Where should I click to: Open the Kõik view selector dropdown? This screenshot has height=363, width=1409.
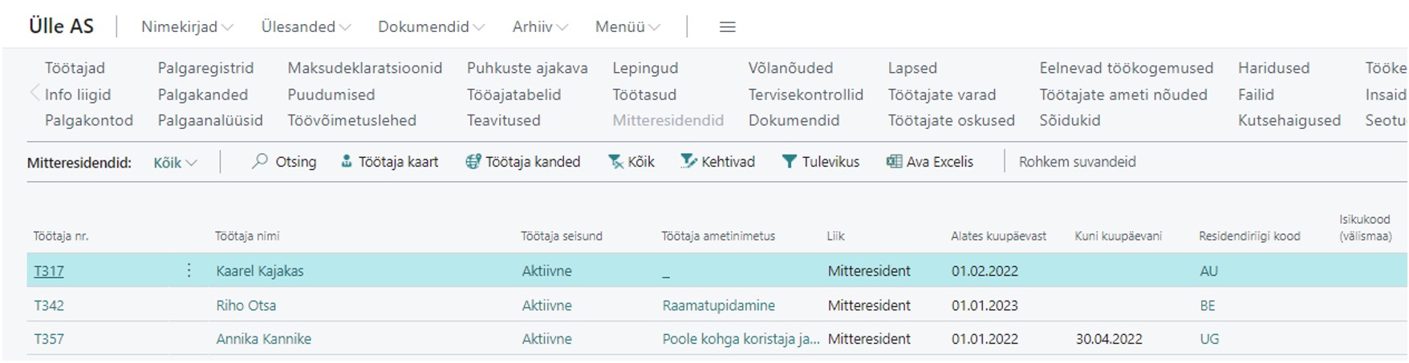pyautogui.click(x=176, y=163)
